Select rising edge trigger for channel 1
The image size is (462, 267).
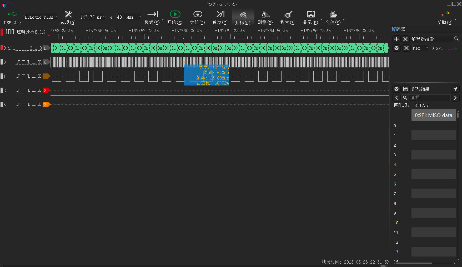18,76
